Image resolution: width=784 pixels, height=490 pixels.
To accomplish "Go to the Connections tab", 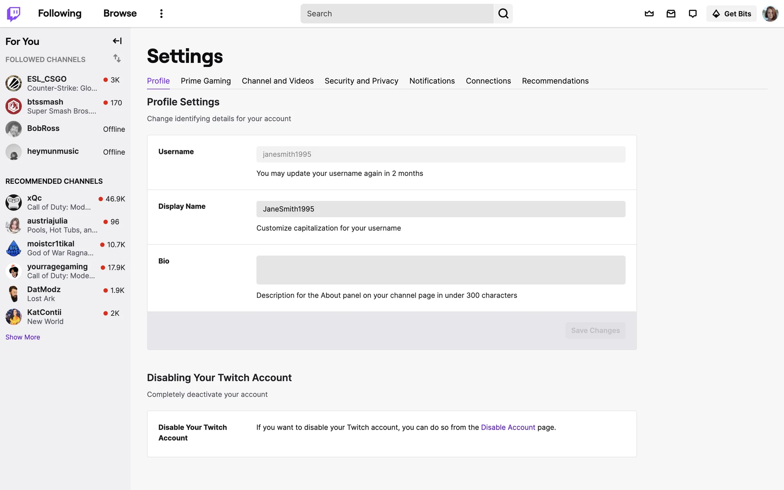I will (488, 81).
